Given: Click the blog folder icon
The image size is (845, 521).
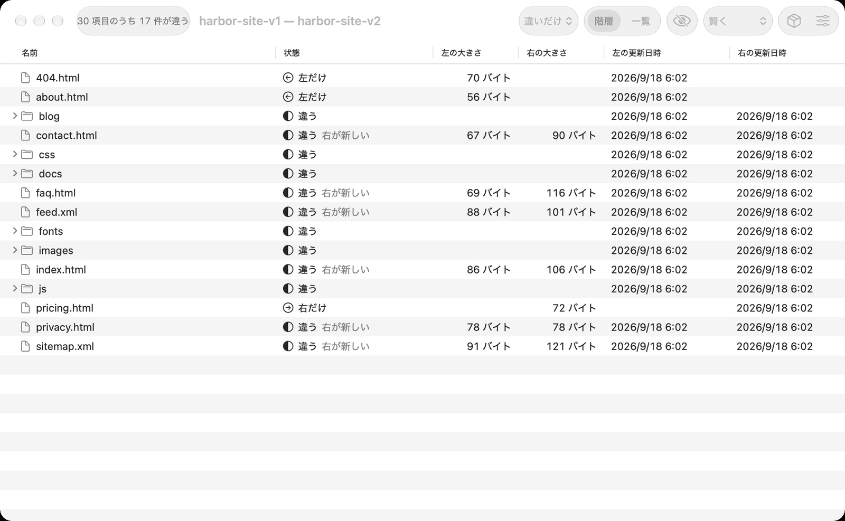Looking at the screenshot, I should tap(27, 116).
